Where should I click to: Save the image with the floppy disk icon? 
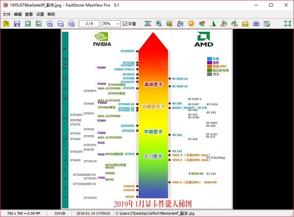pyautogui.click(x=17, y=23)
